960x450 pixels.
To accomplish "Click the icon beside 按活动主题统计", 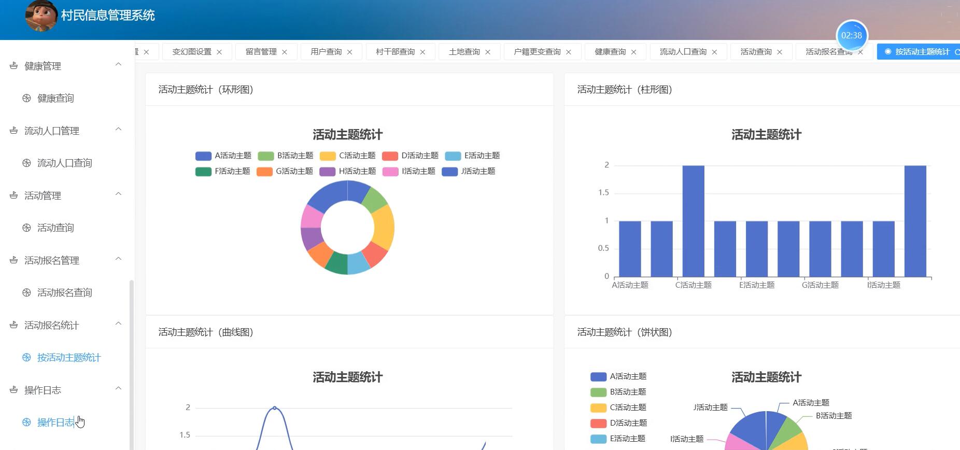I will click(27, 357).
